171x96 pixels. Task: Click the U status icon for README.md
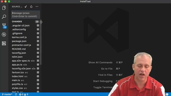38,49
